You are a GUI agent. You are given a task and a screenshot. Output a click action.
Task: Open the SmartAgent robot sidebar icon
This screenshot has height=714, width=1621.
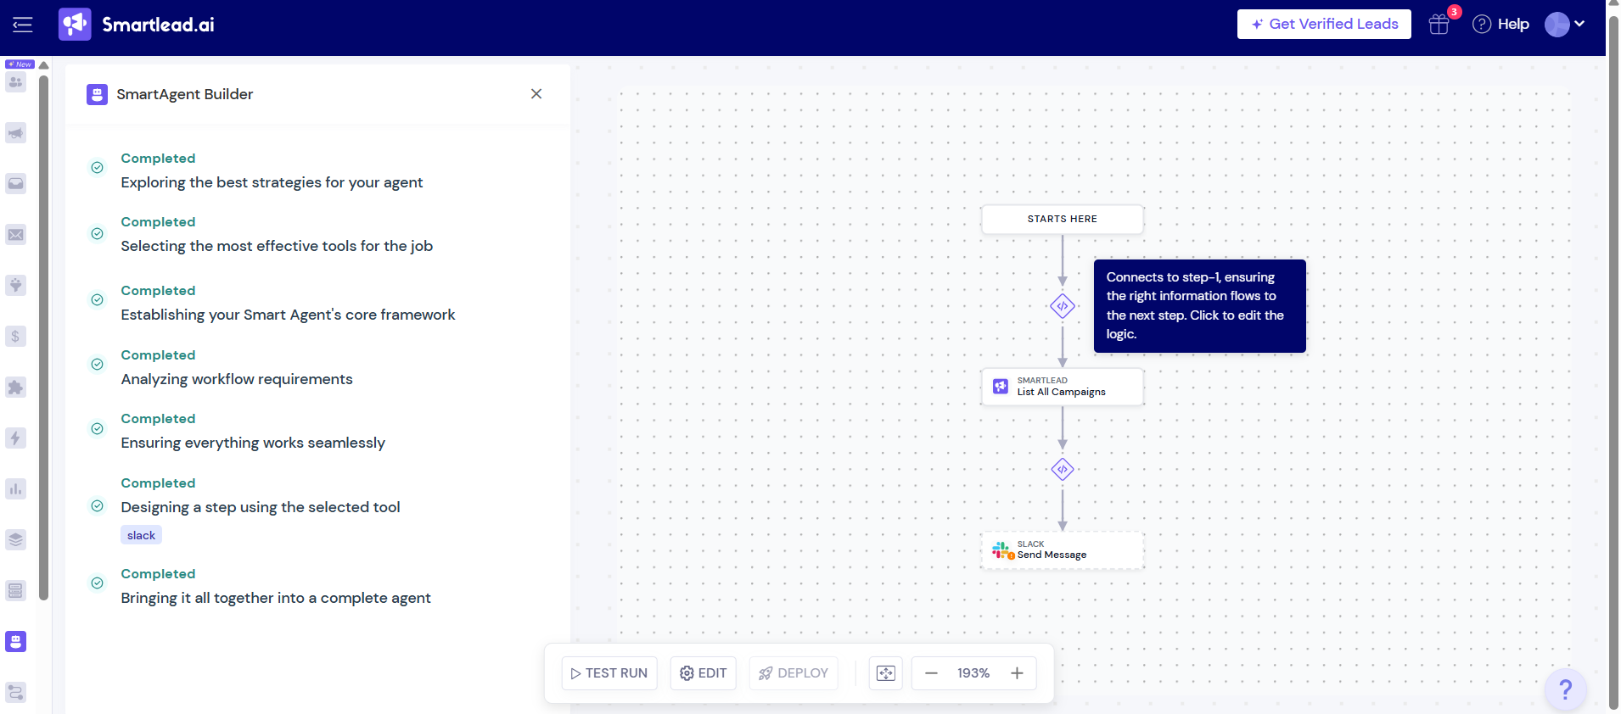click(x=16, y=642)
